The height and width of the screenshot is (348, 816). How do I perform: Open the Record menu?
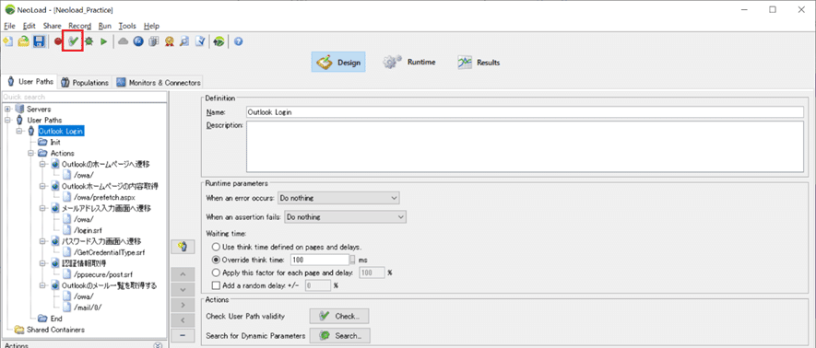tap(79, 26)
